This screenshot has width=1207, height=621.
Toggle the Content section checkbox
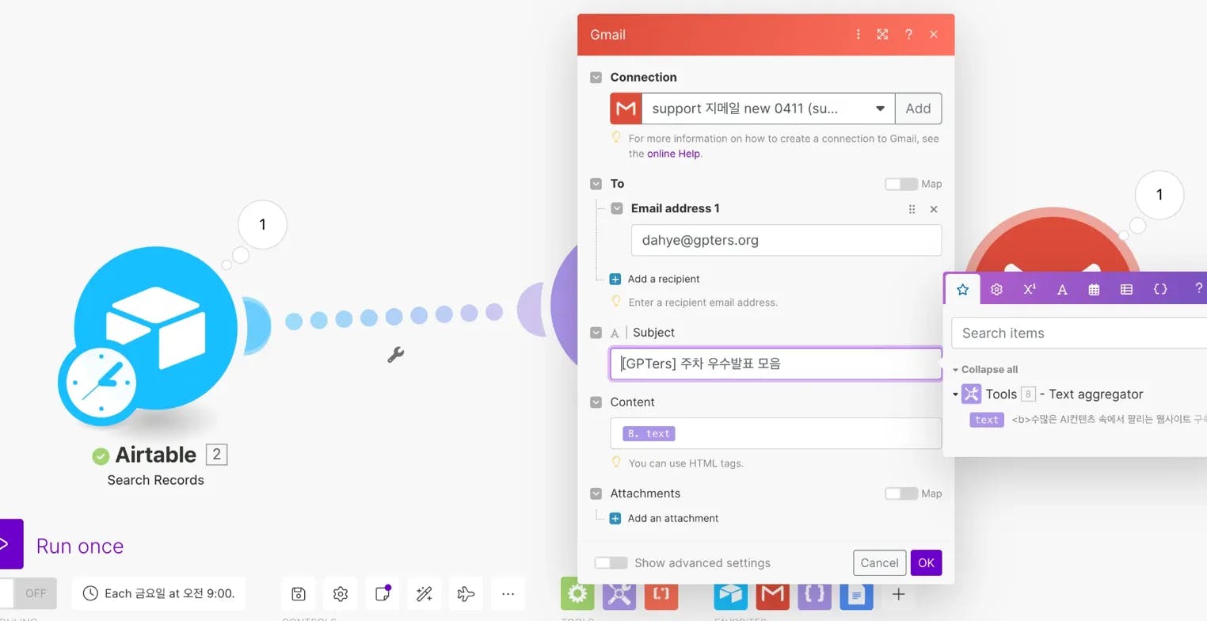coord(596,402)
